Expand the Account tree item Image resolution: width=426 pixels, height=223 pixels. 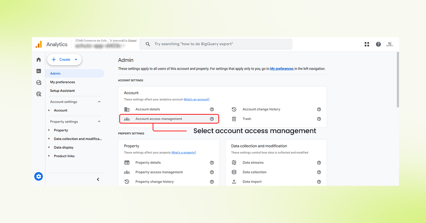[49, 110]
